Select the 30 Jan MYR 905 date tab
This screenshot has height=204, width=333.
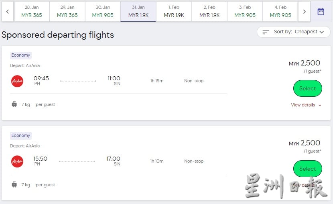[x=103, y=12]
